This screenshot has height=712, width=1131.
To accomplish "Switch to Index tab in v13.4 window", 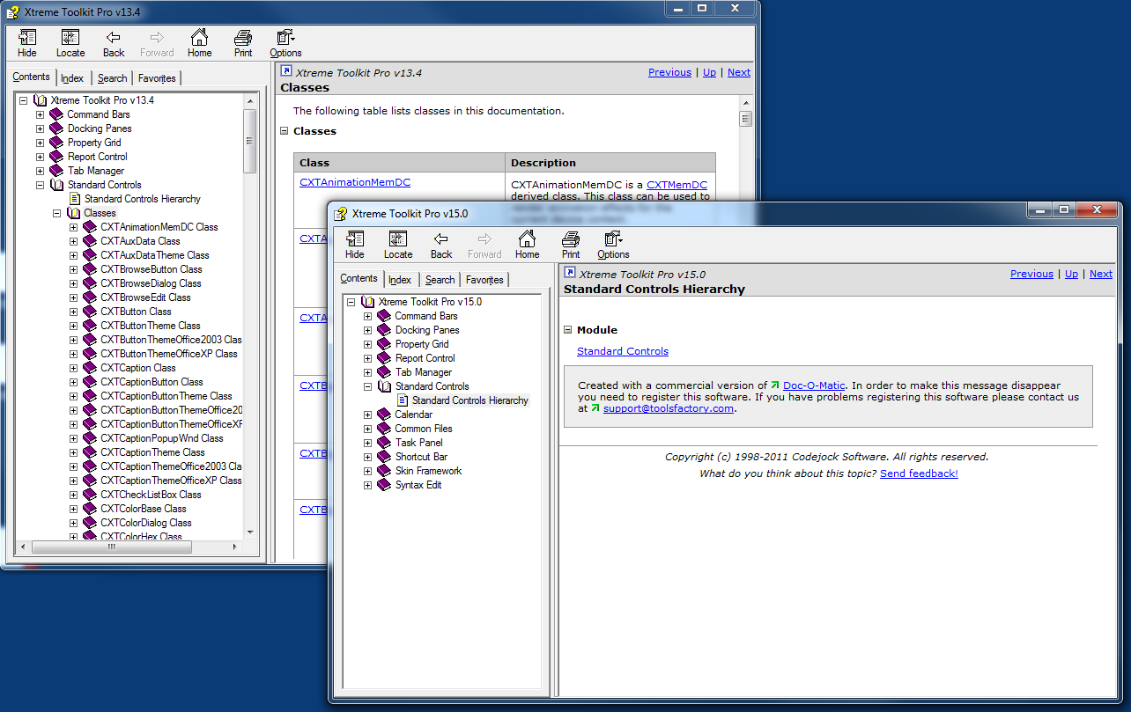I will tap(72, 78).
